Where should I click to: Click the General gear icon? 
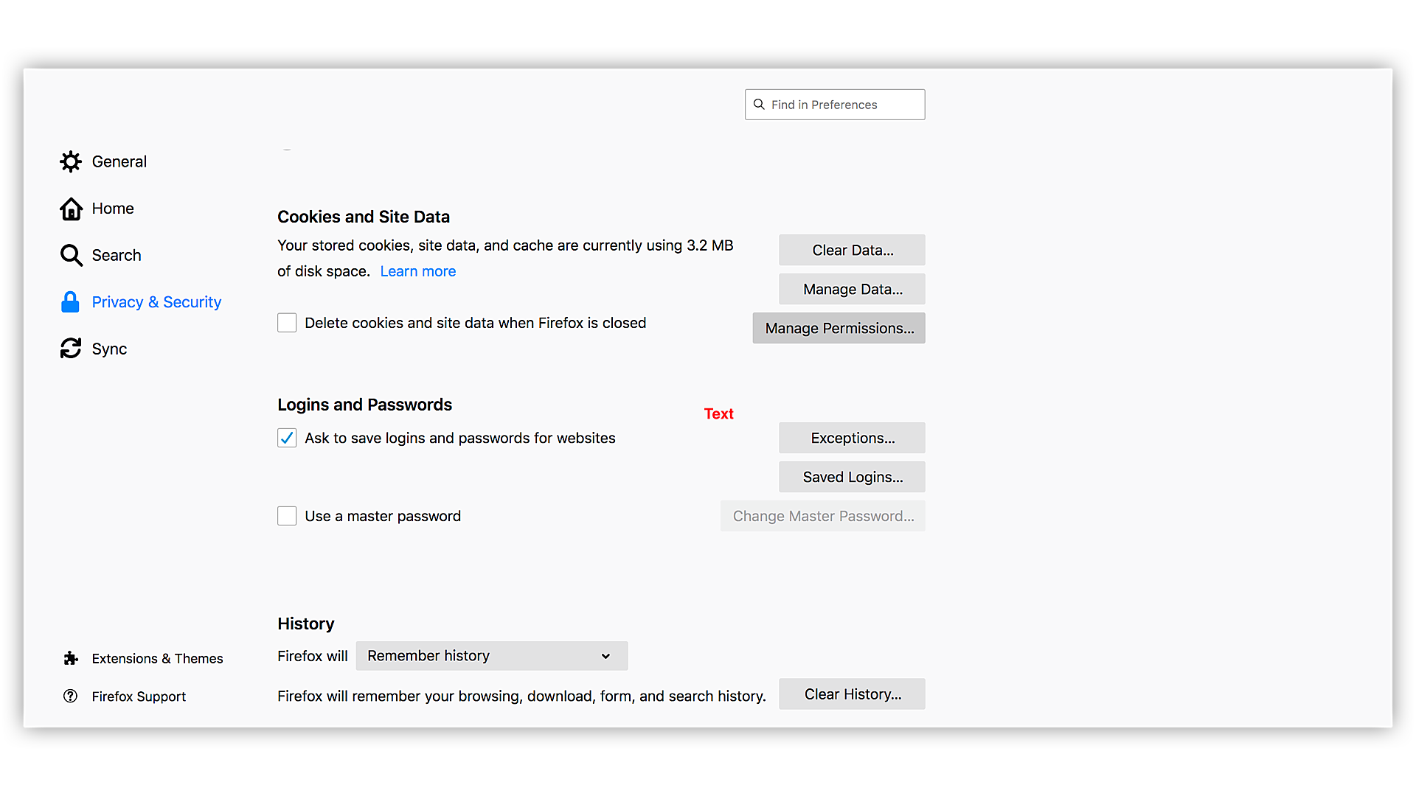click(x=71, y=161)
